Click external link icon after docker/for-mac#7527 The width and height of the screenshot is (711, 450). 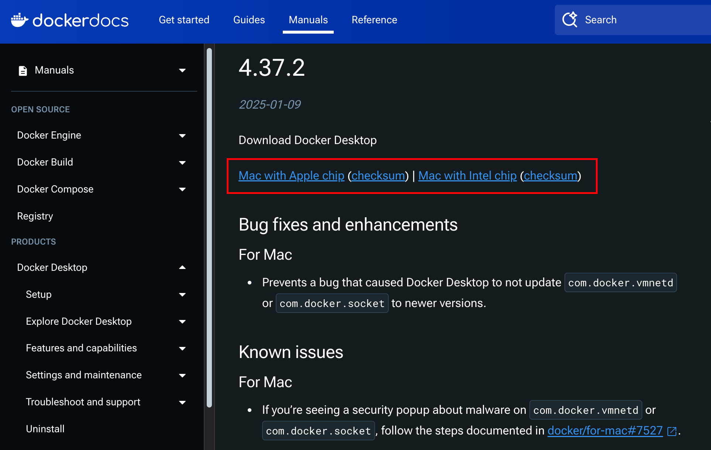pyautogui.click(x=672, y=431)
